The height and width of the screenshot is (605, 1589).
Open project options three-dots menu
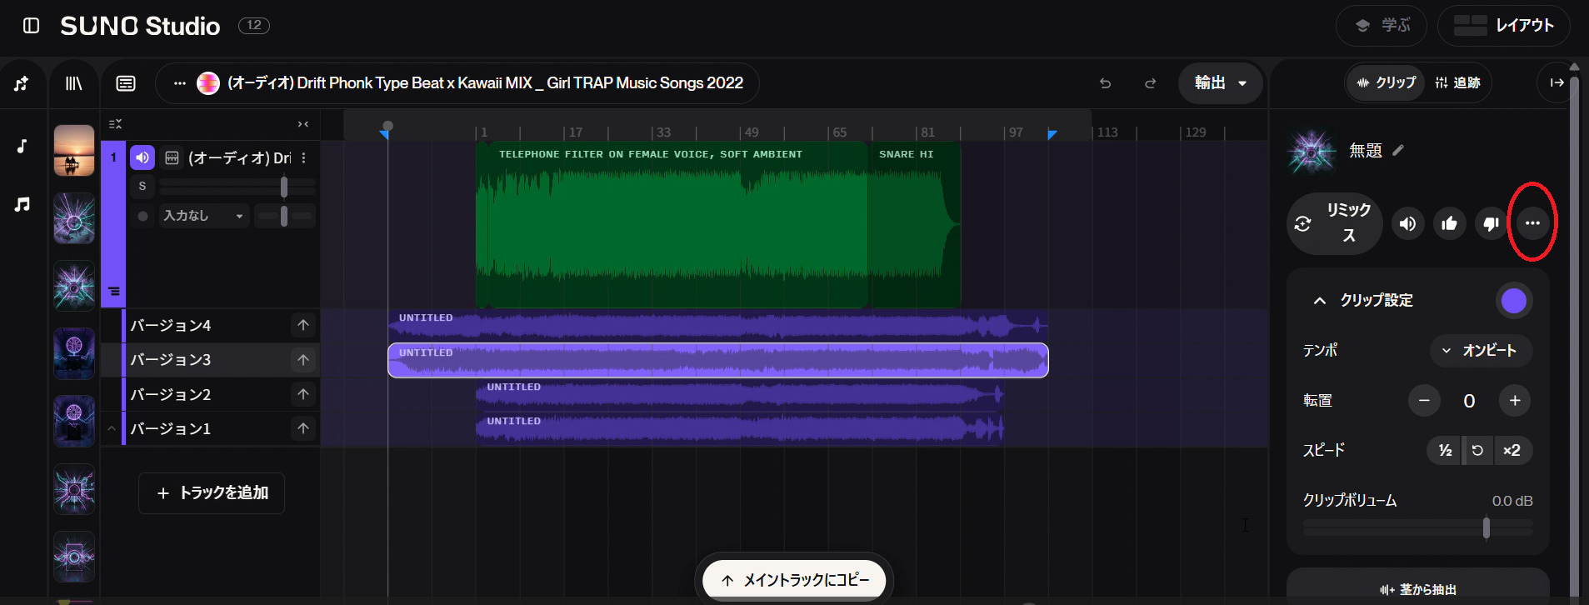(x=179, y=83)
